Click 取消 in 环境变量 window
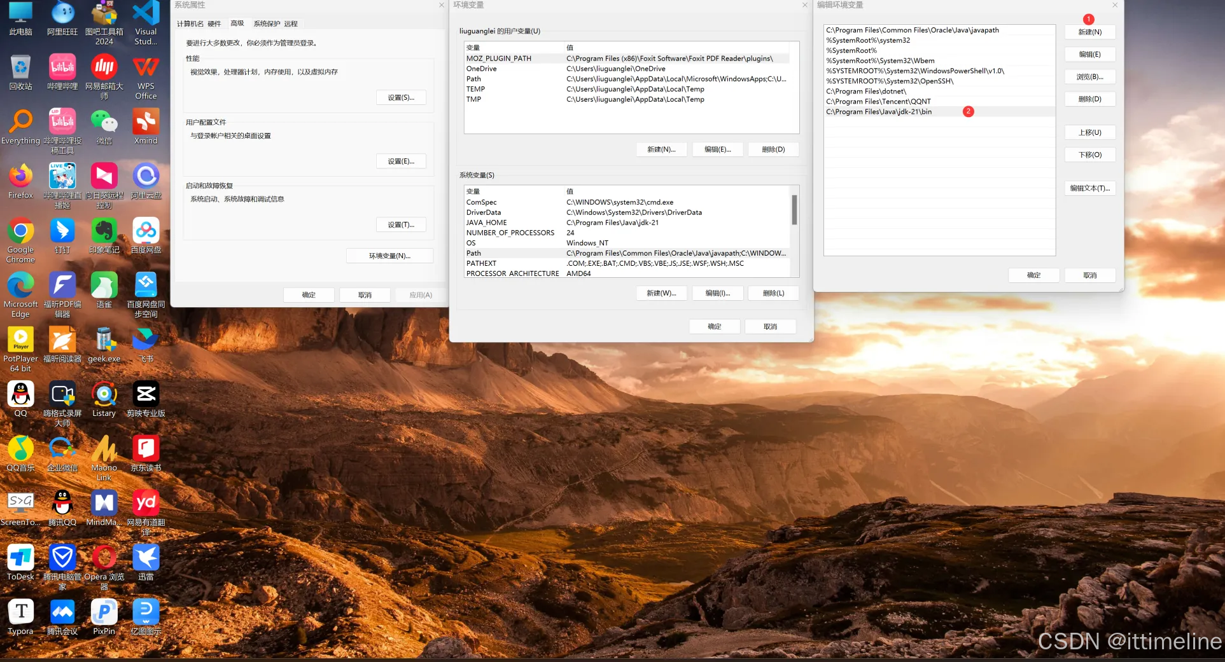This screenshot has width=1225, height=662. tap(770, 327)
